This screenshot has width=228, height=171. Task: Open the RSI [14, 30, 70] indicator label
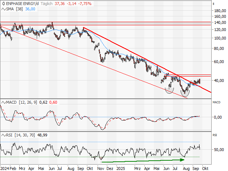pyautogui.click(x=20, y=135)
